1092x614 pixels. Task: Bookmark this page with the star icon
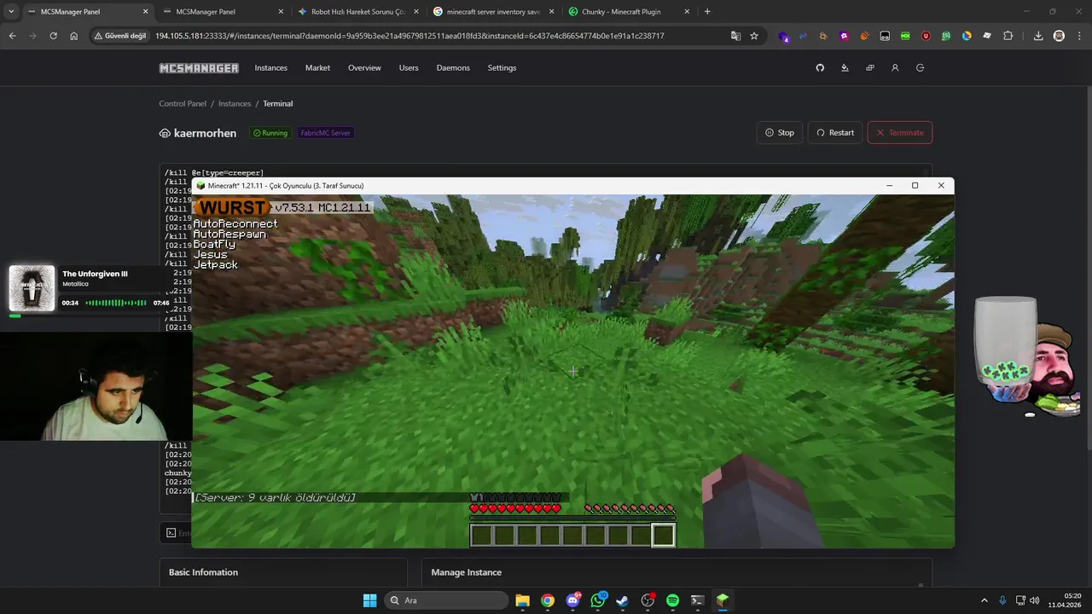(754, 36)
